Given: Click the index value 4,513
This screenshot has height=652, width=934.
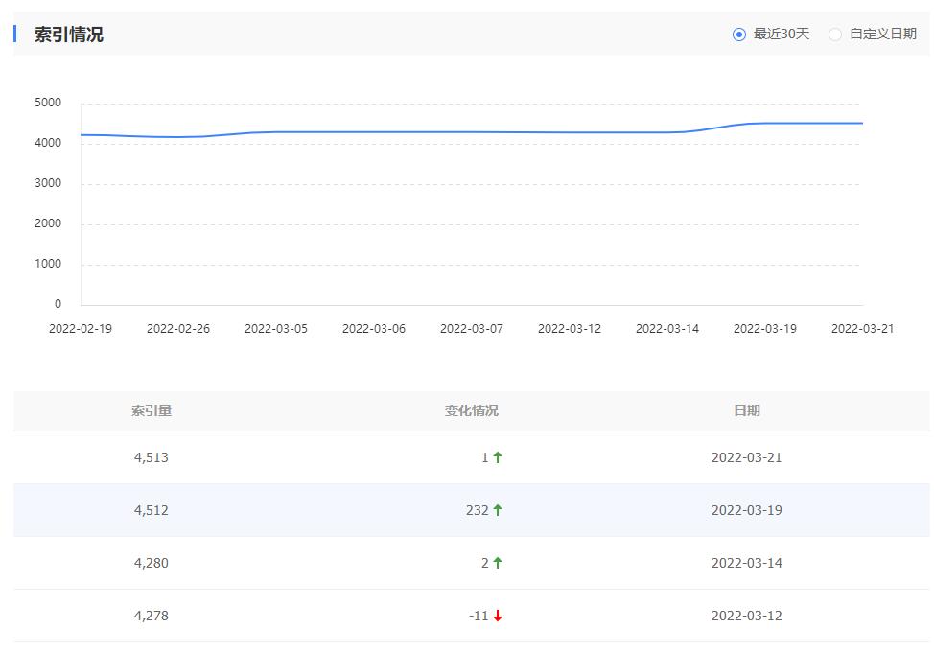Looking at the screenshot, I should coord(152,457).
